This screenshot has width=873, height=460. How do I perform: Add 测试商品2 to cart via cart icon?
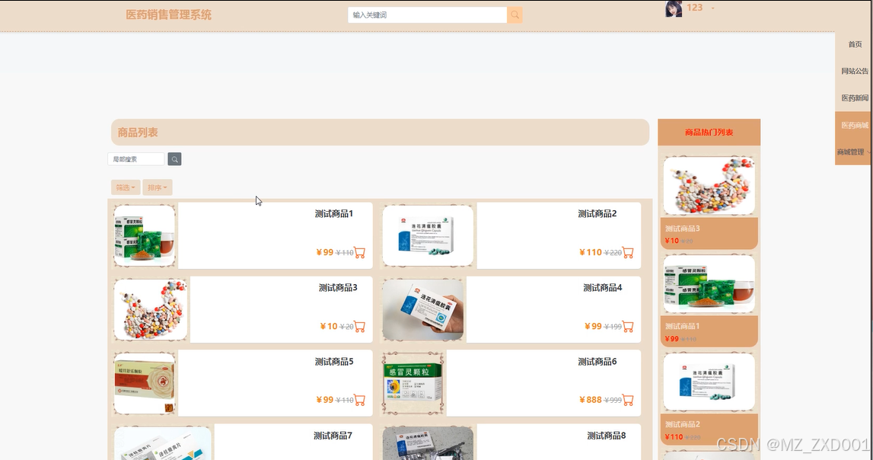(x=628, y=252)
